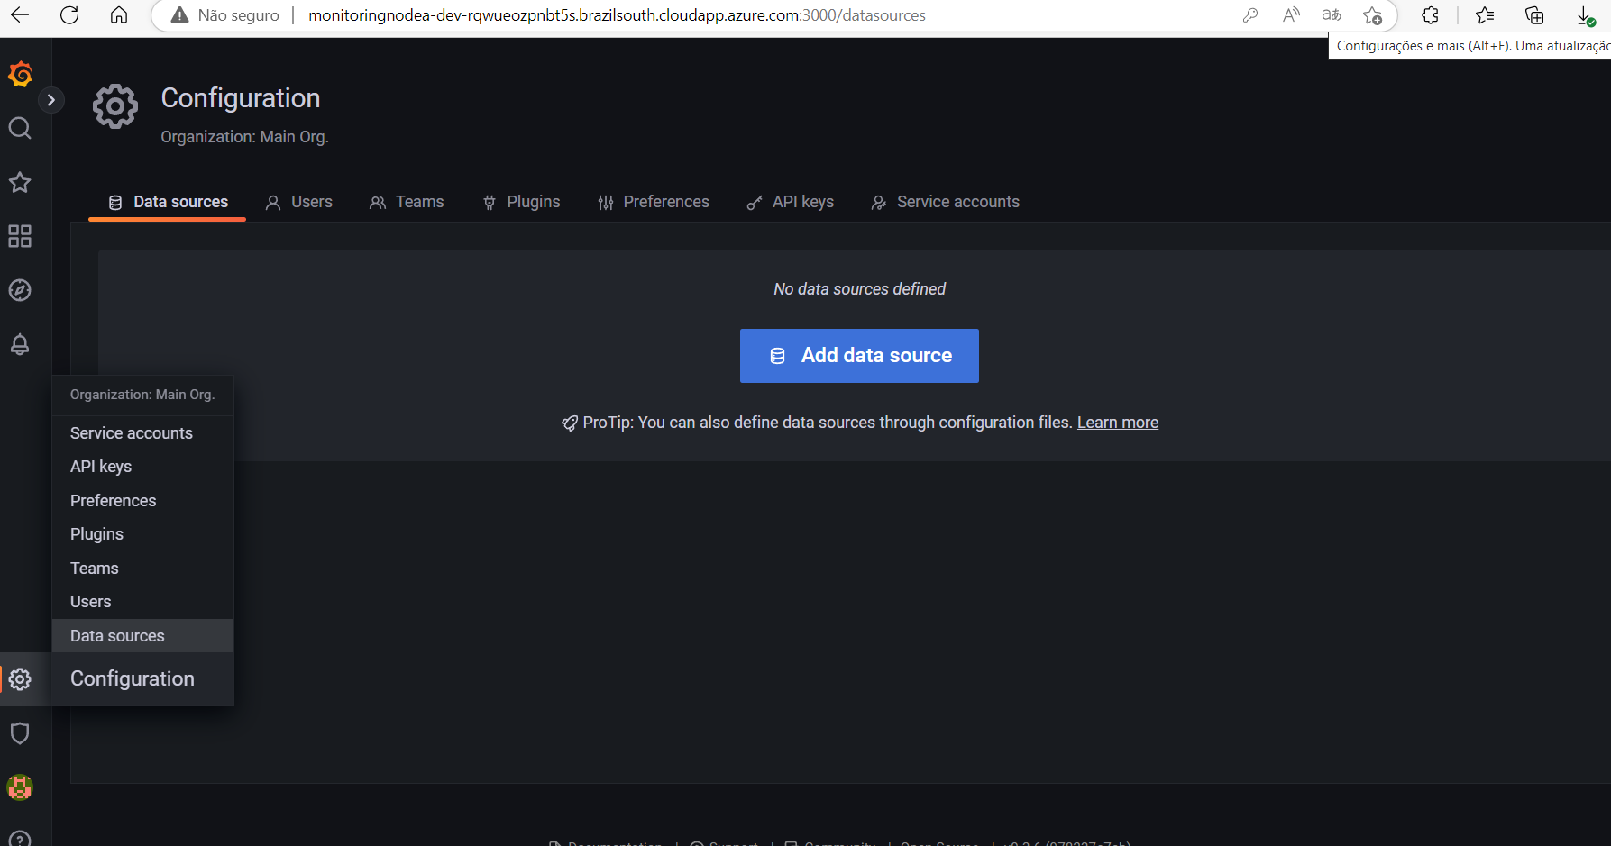Open Explore via compass icon

click(x=20, y=290)
